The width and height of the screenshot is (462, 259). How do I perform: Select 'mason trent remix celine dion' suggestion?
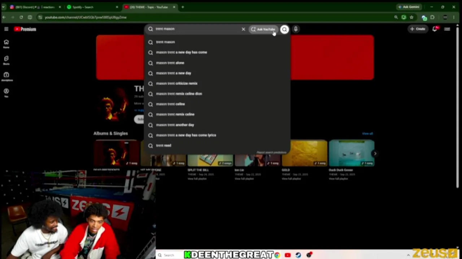[217, 94]
